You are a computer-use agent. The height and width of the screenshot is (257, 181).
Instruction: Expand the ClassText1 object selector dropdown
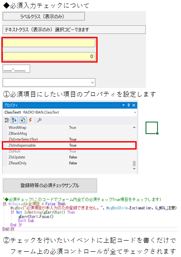[x=135, y=112]
